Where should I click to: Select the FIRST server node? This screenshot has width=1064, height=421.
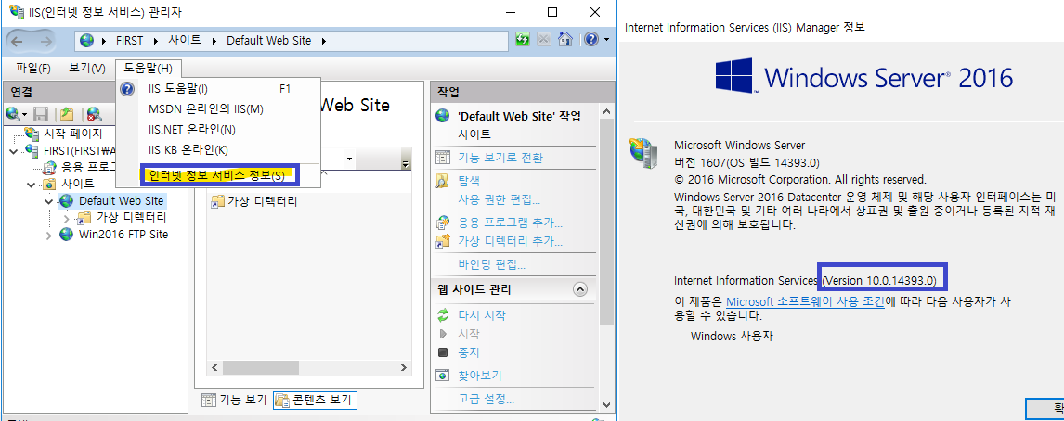[80, 150]
